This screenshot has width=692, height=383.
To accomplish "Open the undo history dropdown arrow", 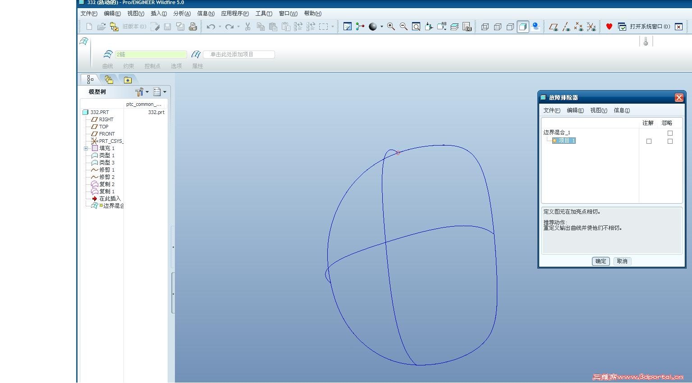I will pyautogui.click(x=220, y=27).
